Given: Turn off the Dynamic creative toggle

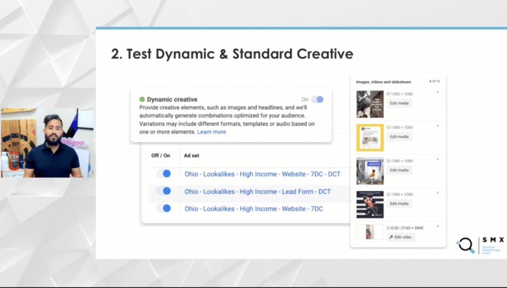Looking at the screenshot, I should pos(318,100).
